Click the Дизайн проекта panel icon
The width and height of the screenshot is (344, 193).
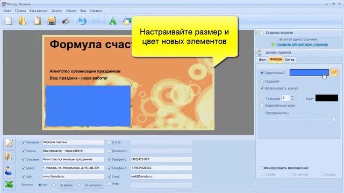tap(260, 53)
